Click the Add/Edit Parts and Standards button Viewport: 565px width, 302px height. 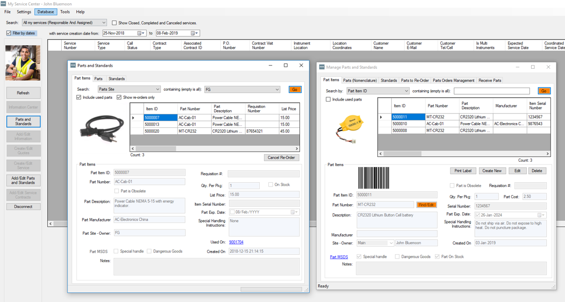pos(24,180)
